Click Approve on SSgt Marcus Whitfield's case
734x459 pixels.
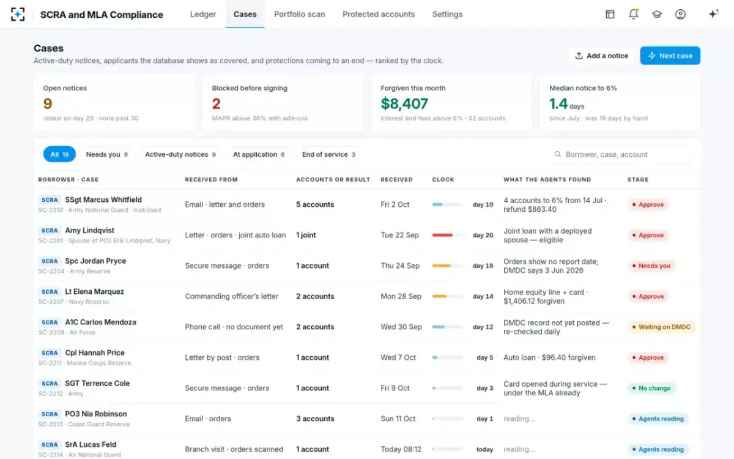coord(648,204)
